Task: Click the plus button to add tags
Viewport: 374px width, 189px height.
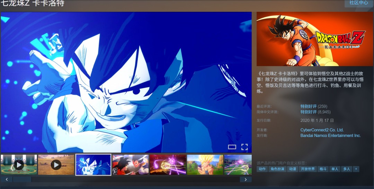Action: click(356, 169)
